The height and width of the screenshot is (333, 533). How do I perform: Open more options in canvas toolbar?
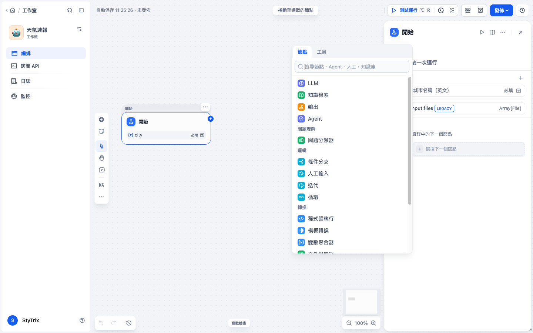(101, 197)
